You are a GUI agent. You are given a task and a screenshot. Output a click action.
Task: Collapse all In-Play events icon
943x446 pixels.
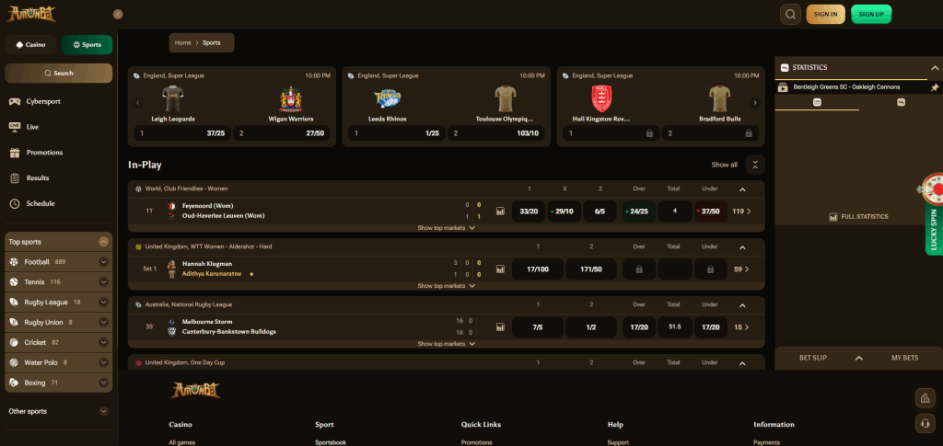pos(755,165)
